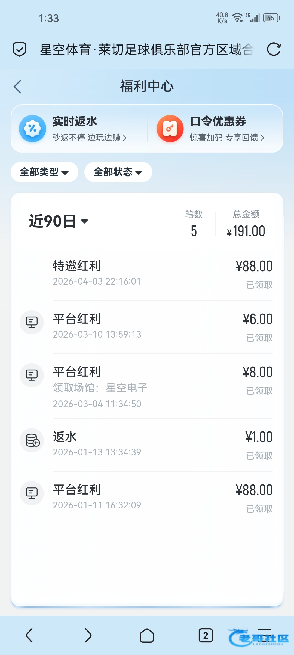Viewport: 294px width, 655px height.
Task: Open the 全部类型 filter dropdown
Action: (x=44, y=172)
